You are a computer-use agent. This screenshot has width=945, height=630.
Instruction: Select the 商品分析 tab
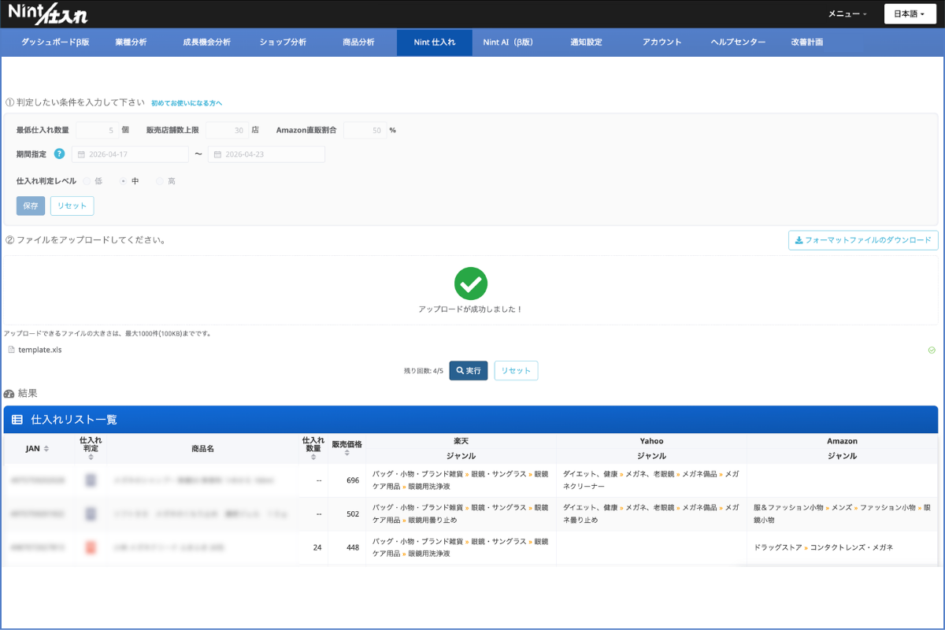point(358,43)
